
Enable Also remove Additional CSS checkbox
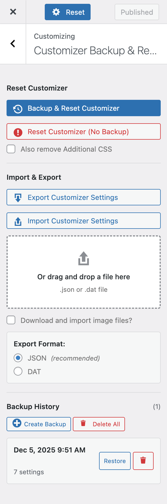(11, 149)
